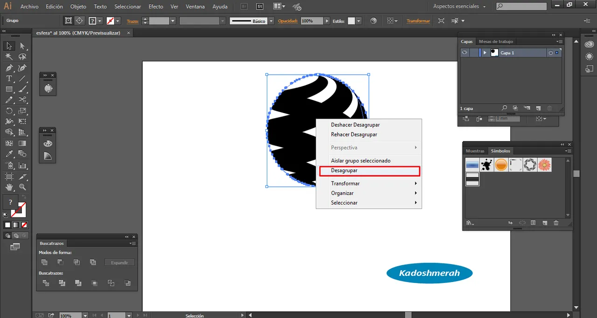Switch to Mesas de trabajo tab

click(x=495, y=42)
